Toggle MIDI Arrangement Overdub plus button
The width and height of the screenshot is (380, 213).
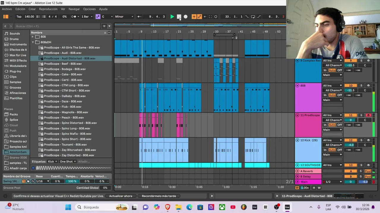(194, 17)
